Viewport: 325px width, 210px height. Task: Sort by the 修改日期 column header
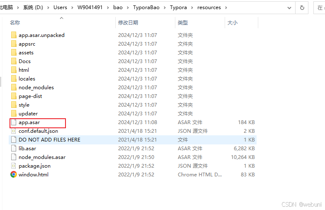tap(128, 22)
